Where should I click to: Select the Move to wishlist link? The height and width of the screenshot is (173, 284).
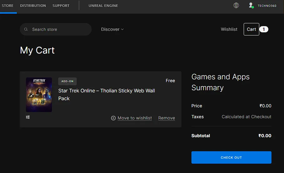pyautogui.click(x=134, y=118)
